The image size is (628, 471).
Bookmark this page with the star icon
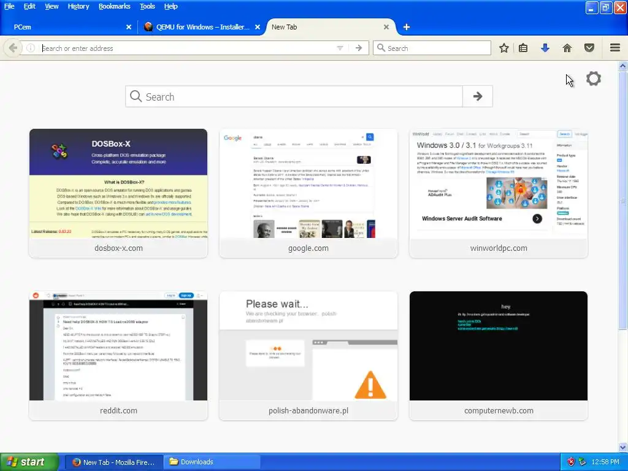tap(504, 48)
